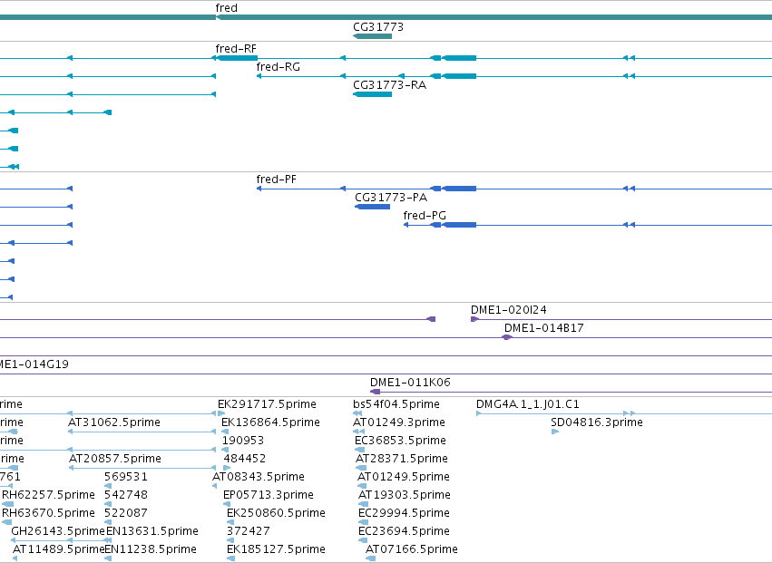Select EST RH62257.5prime
This screenshot has width=772, height=563.
pyautogui.click(x=48, y=495)
